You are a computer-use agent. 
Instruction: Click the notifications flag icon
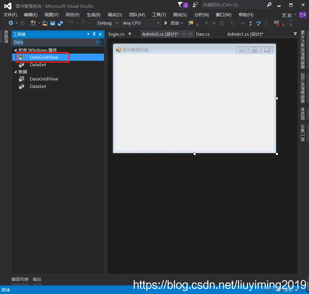click(180, 5)
